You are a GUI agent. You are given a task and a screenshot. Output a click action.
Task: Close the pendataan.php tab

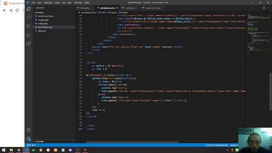click(117, 8)
